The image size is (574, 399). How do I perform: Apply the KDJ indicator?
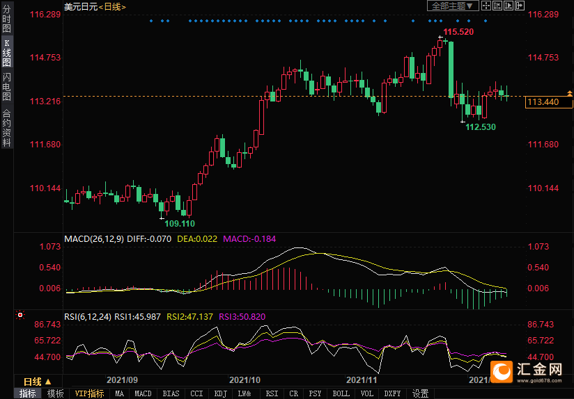coord(220,393)
